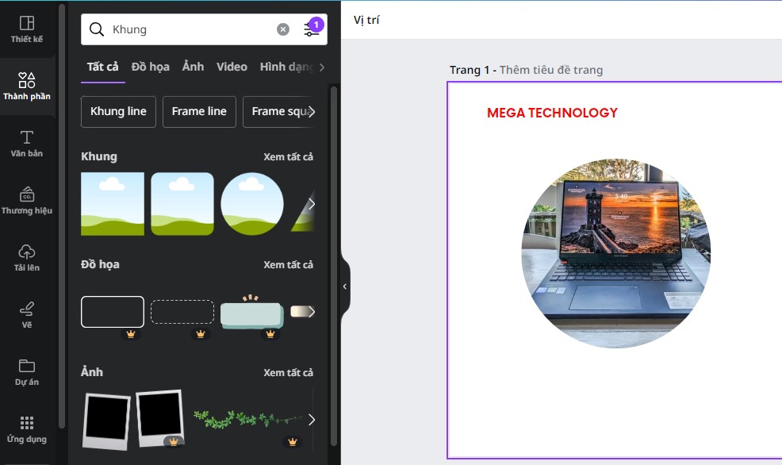
Task: Advance the Ảnh photos row with its arrow
Action: pyautogui.click(x=311, y=420)
